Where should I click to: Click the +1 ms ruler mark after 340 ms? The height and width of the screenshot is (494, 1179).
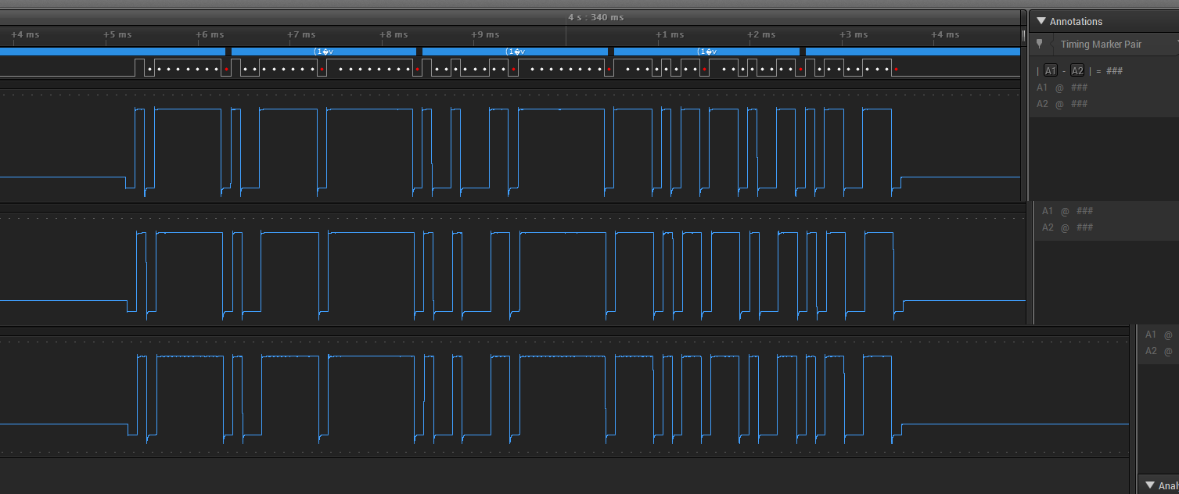(x=669, y=34)
